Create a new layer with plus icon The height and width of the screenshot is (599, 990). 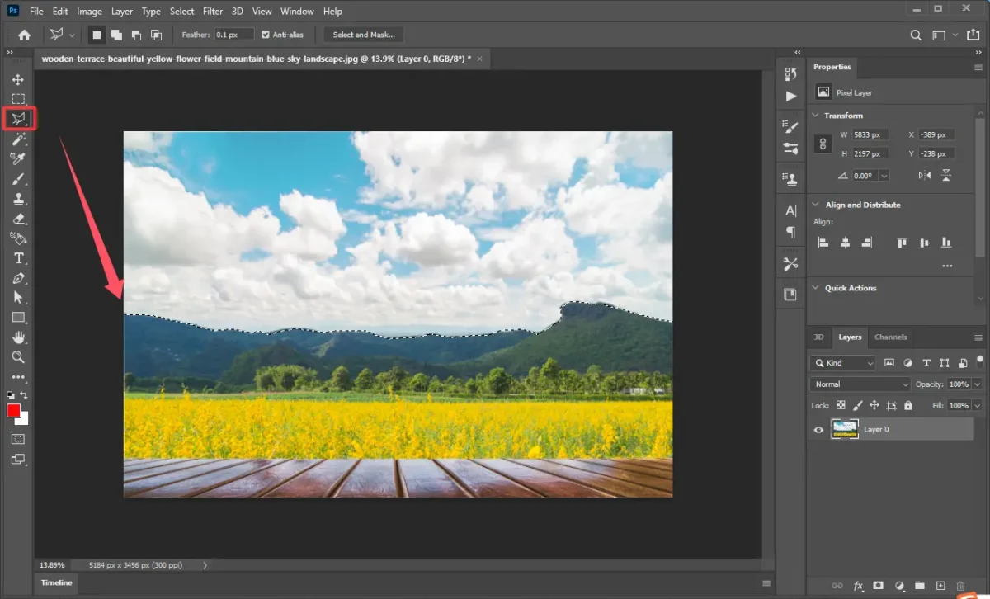pos(940,586)
